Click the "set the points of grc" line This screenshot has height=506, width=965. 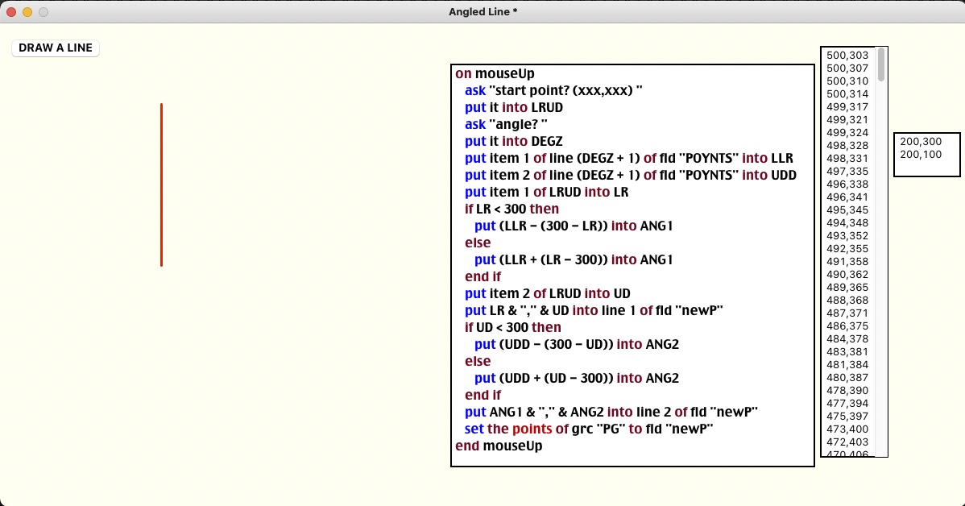pos(590,429)
